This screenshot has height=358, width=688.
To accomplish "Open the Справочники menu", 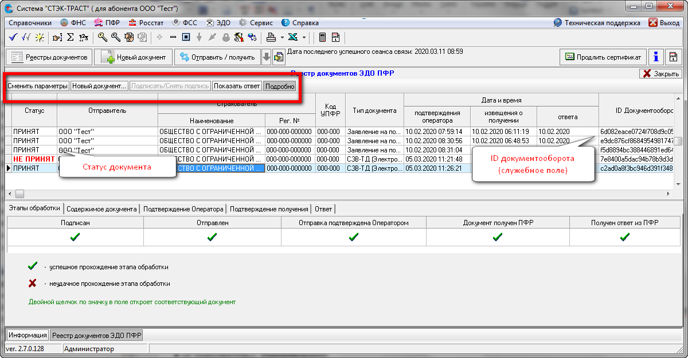I will point(30,23).
